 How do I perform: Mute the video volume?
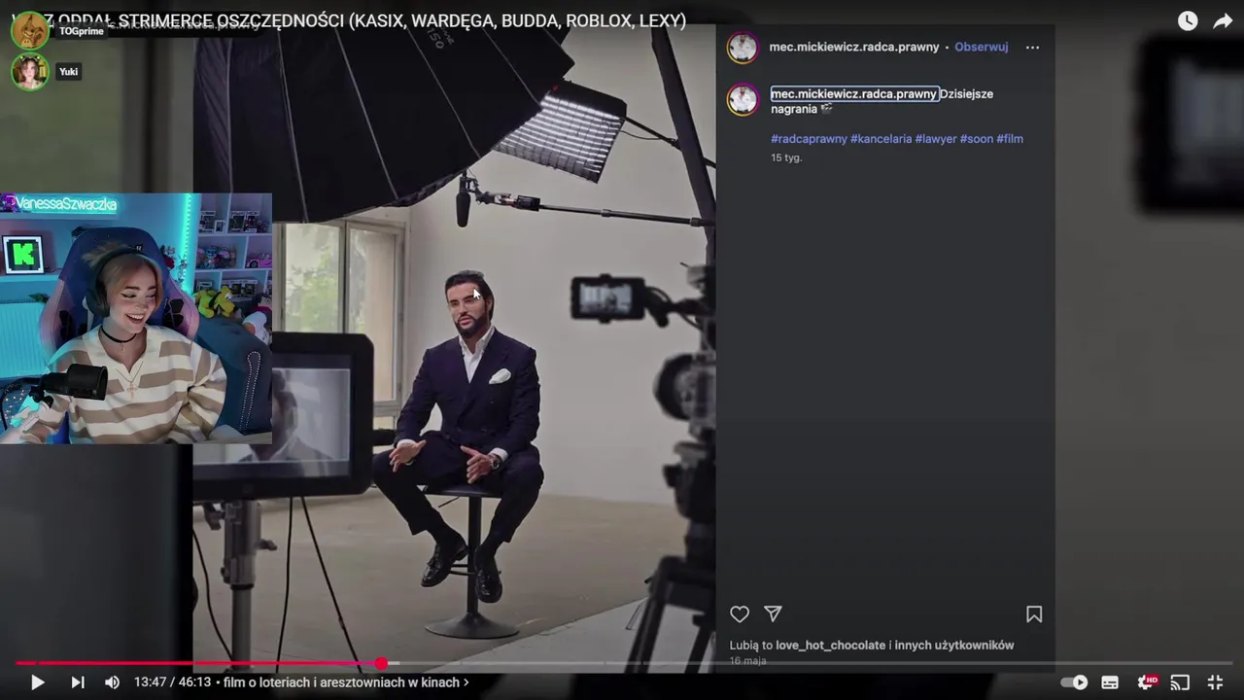[113, 682]
